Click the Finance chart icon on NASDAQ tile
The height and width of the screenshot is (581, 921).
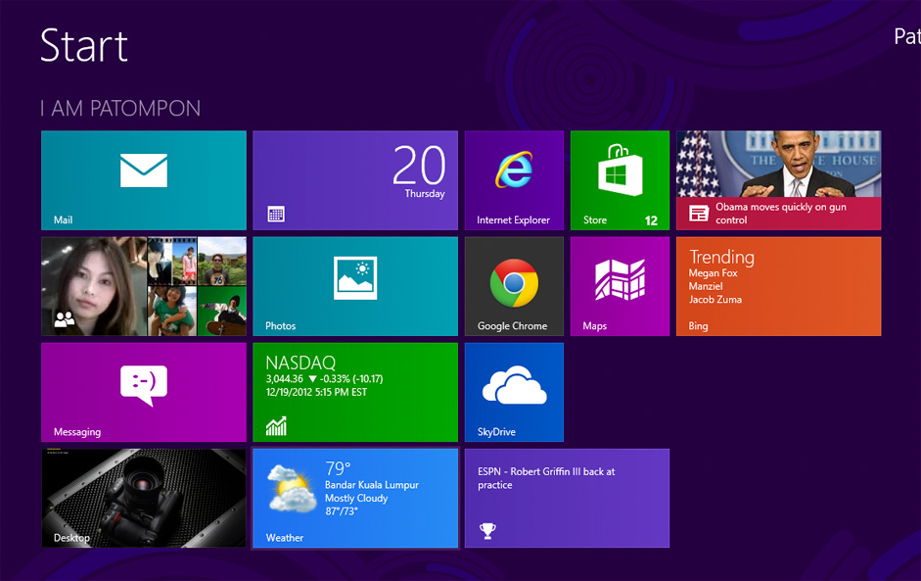click(276, 426)
